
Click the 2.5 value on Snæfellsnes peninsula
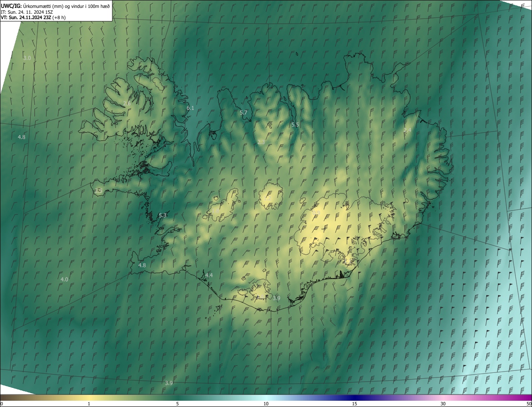(99, 191)
